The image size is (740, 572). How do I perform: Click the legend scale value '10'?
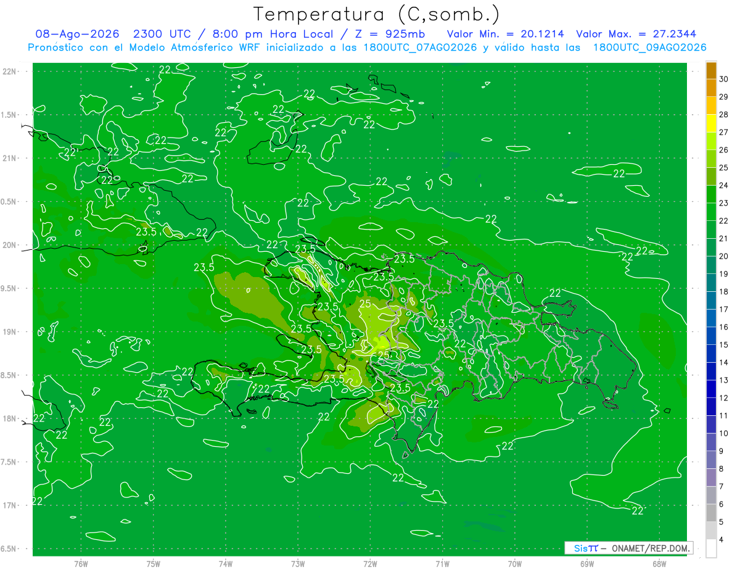(724, 433)
